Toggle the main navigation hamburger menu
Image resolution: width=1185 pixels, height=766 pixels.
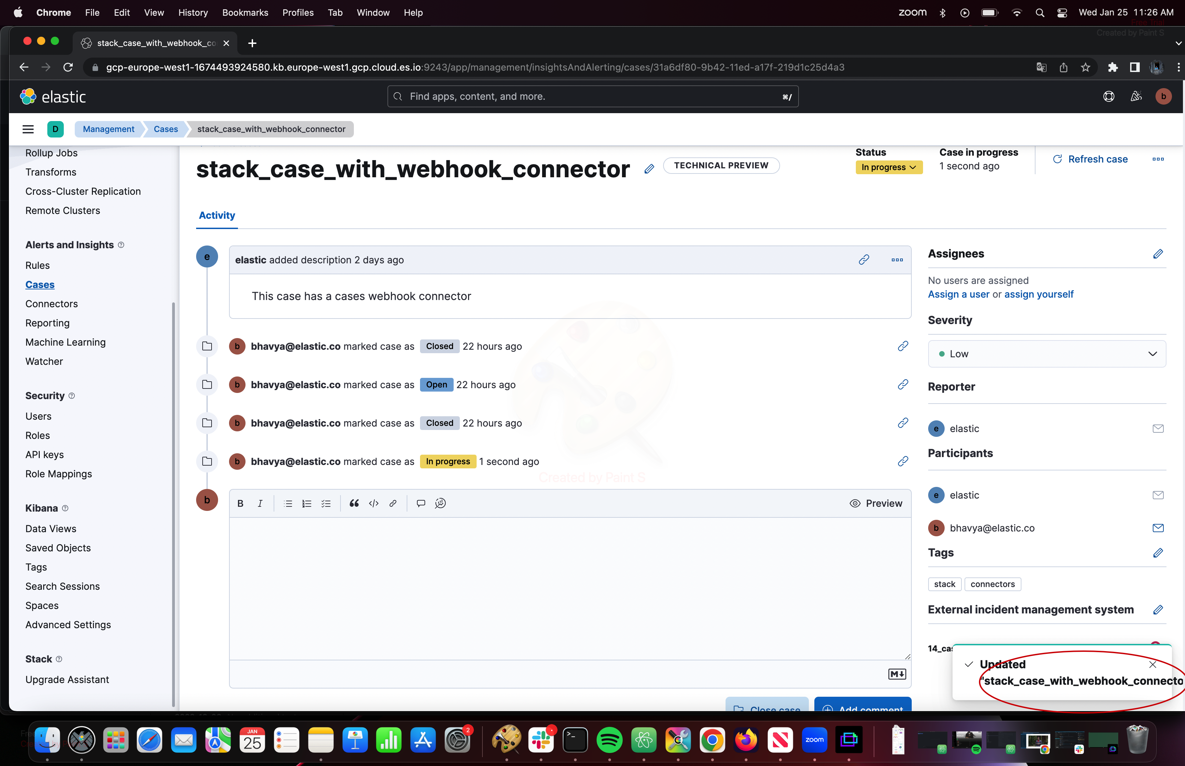pos(28,129)
